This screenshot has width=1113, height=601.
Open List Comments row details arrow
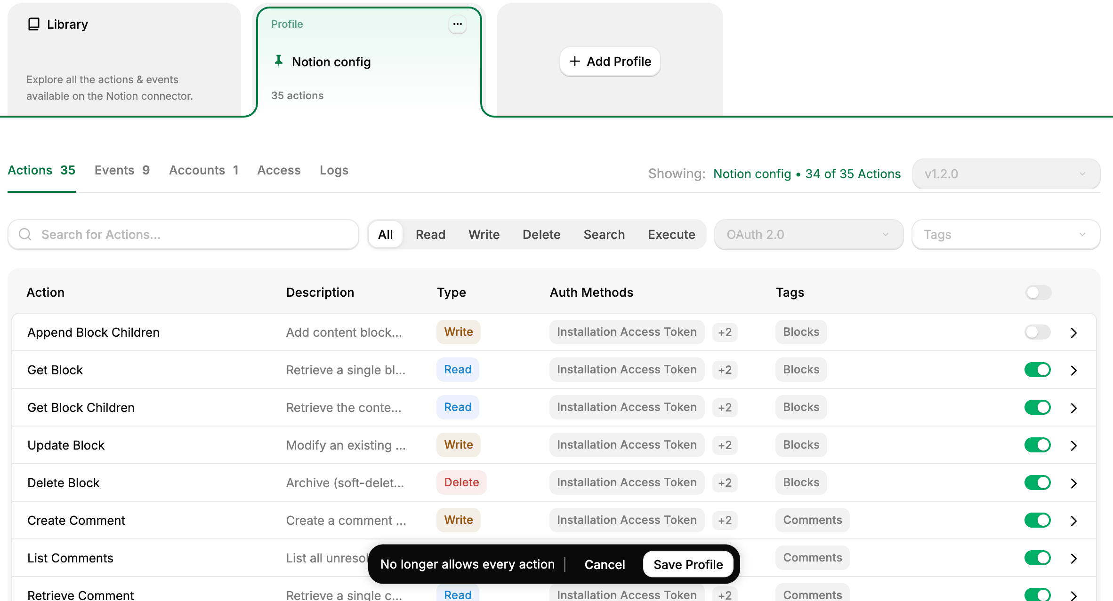point(1074,558)
